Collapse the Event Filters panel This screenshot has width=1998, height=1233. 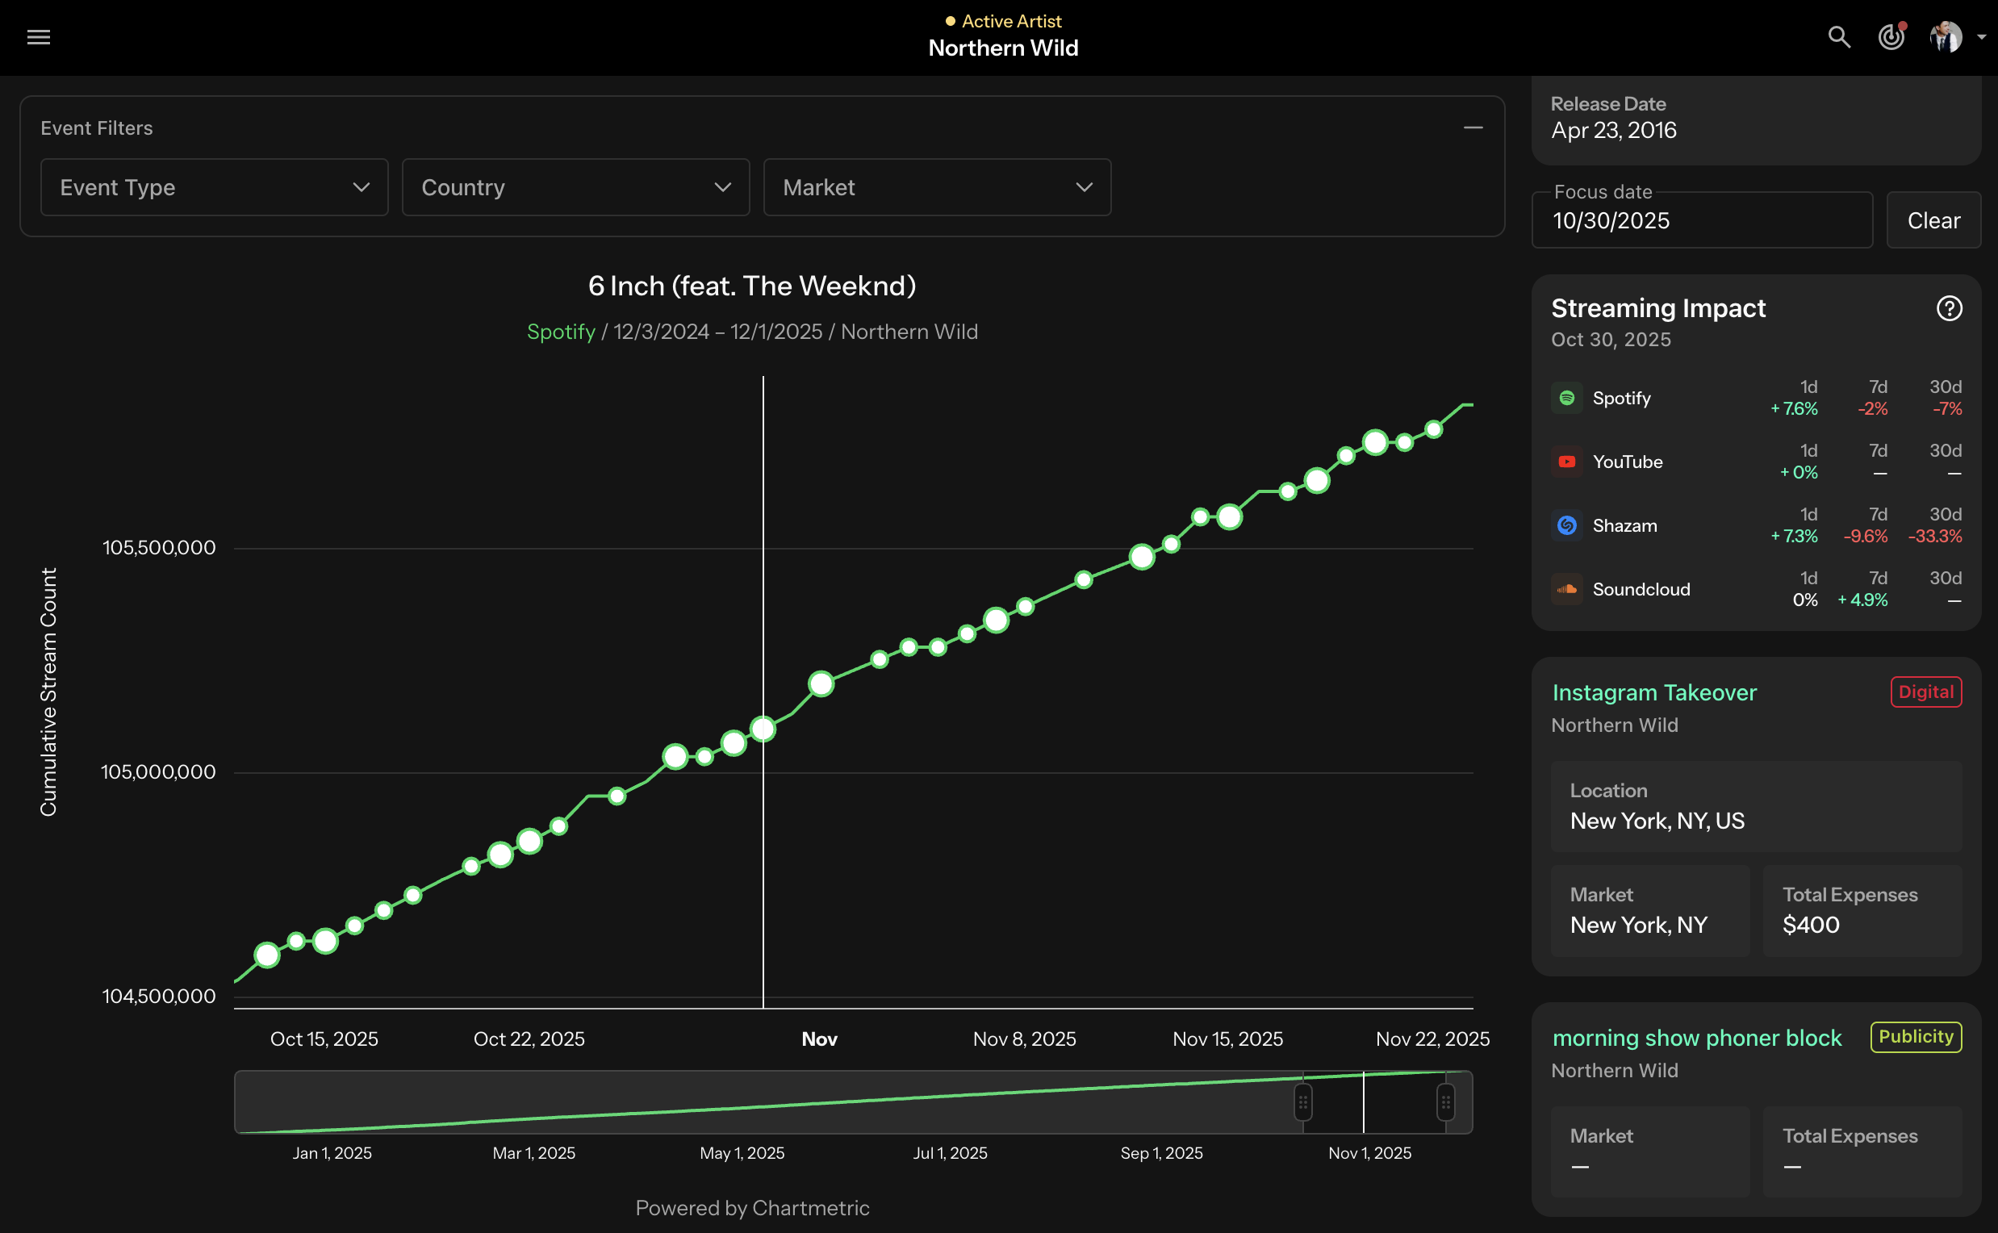[x=1473, y=128]
